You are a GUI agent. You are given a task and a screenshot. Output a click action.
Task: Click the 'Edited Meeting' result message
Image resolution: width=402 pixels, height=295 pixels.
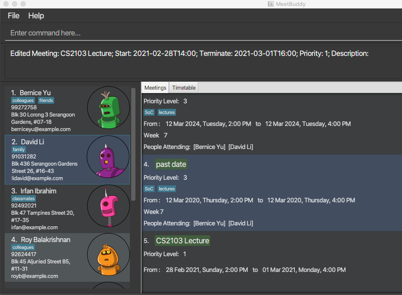[x=189, y=53]
